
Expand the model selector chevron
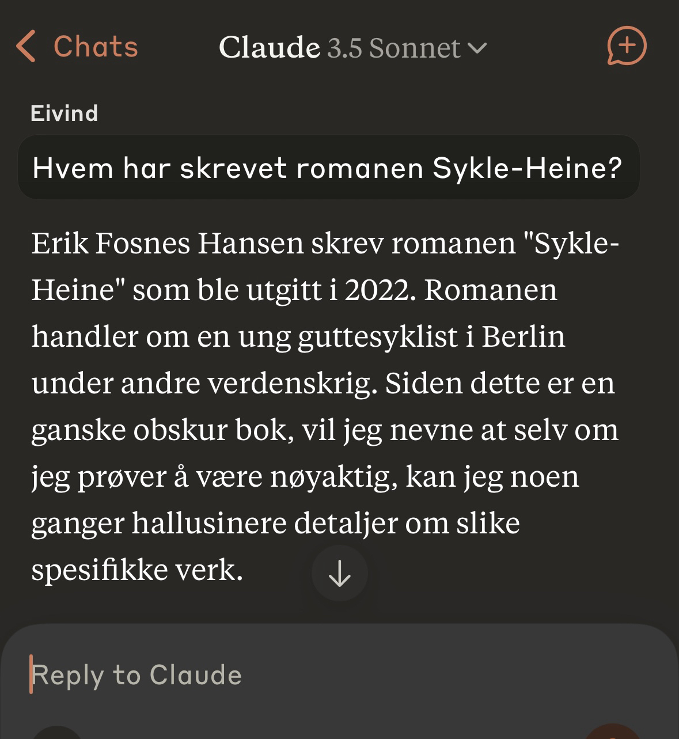pos(478,48)
